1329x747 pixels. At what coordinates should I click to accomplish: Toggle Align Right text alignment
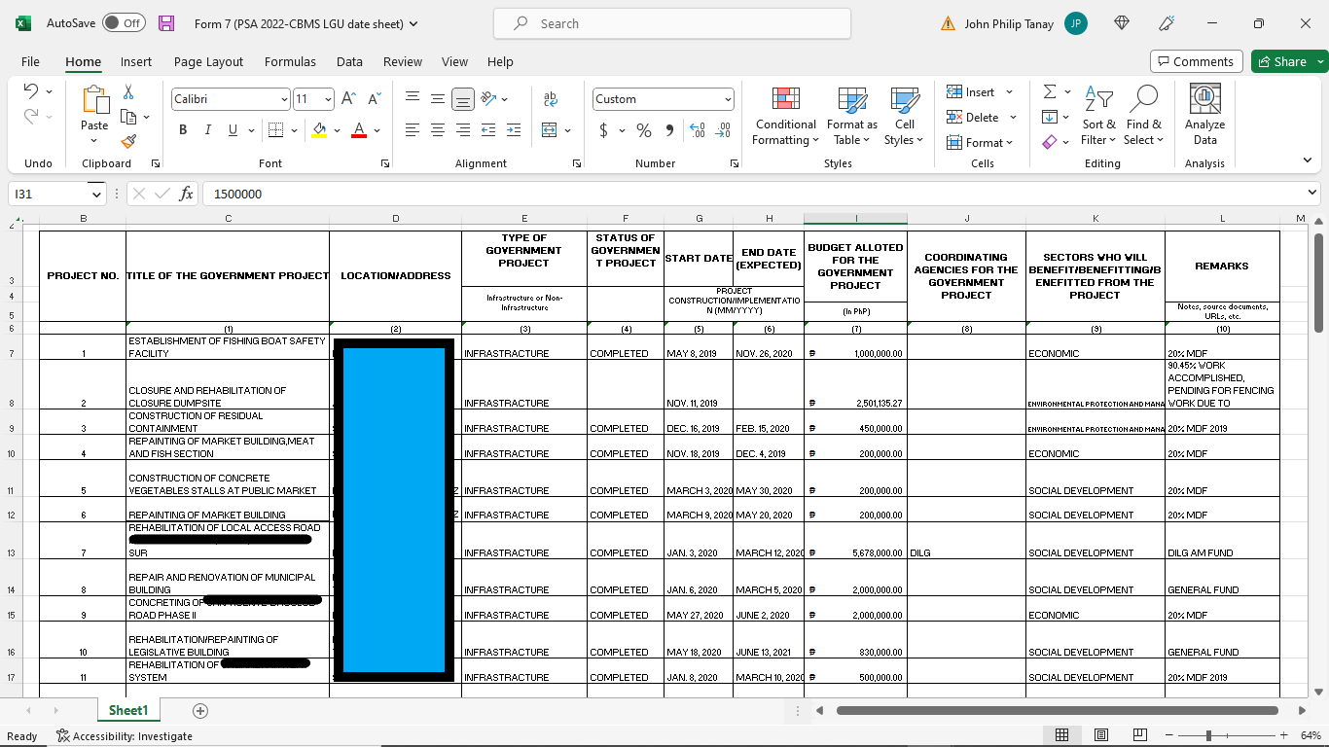(463, 130)
